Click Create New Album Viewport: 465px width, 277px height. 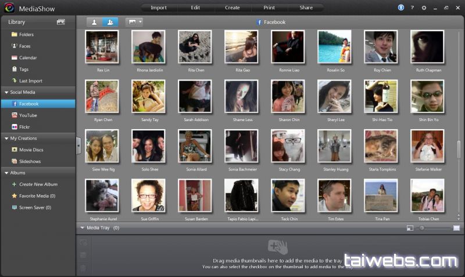[x=38, y=184]
